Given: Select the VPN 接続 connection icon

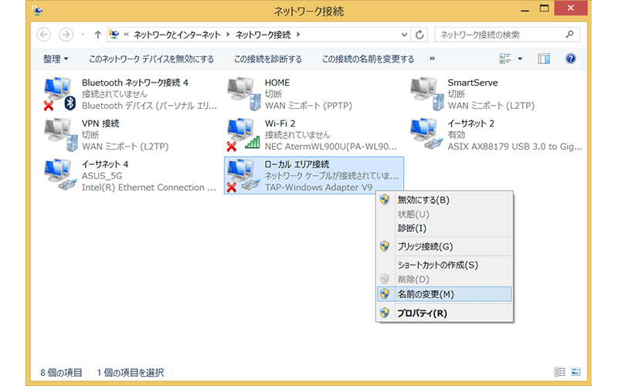Looking at the screenshot, I should pyautogui.click(x=59, y=134).
